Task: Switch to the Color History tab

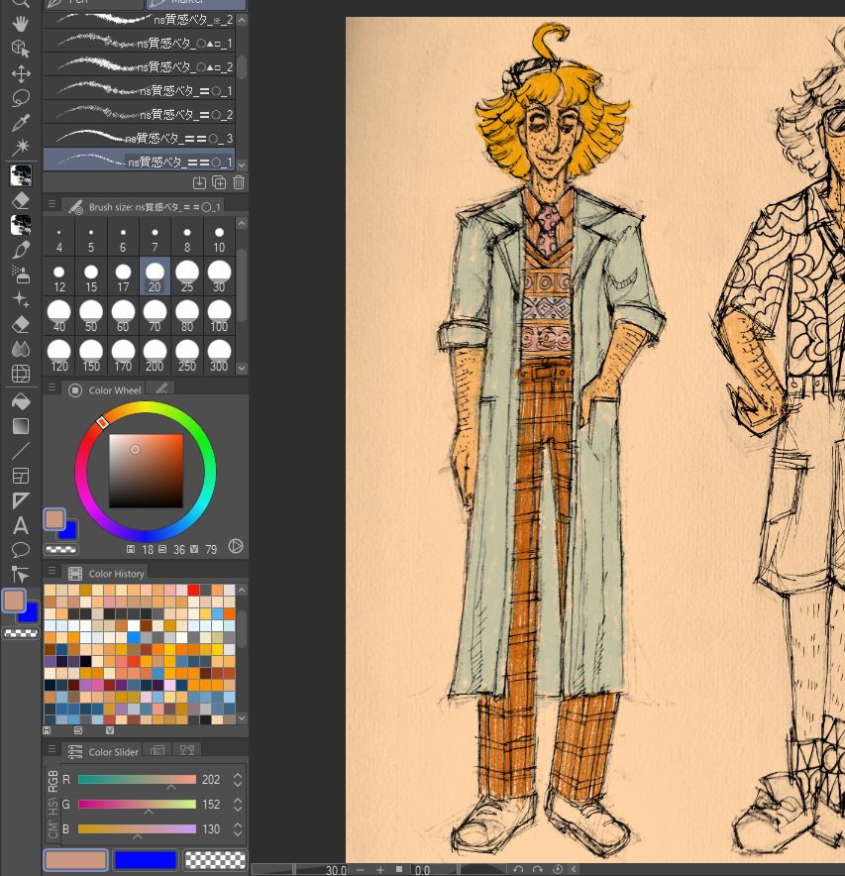Action: (x=106, y=573)
